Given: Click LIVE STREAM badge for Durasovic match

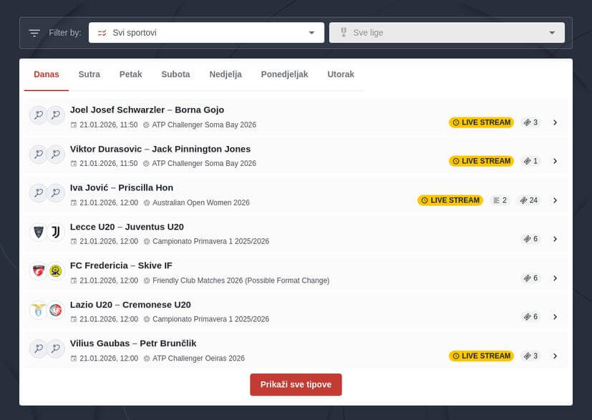Looking at the screenshot, I should point(481,161).
